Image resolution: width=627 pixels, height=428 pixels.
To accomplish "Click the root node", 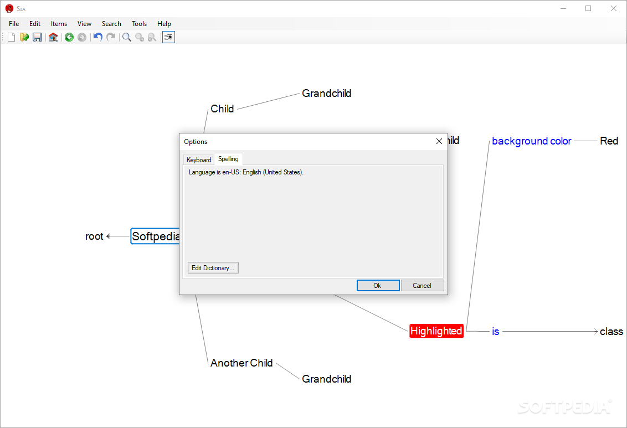I will click(x=94, y=236).
